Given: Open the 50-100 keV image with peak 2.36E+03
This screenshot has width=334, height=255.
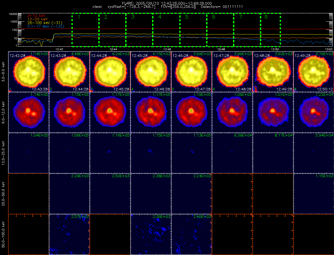Looking at the screenshot, I should [151, 234].
